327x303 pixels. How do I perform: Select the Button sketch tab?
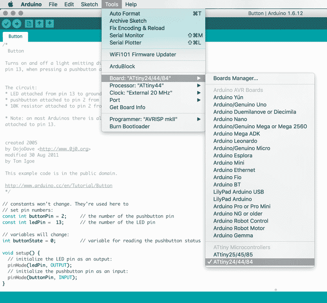click(x=16, y=36)
